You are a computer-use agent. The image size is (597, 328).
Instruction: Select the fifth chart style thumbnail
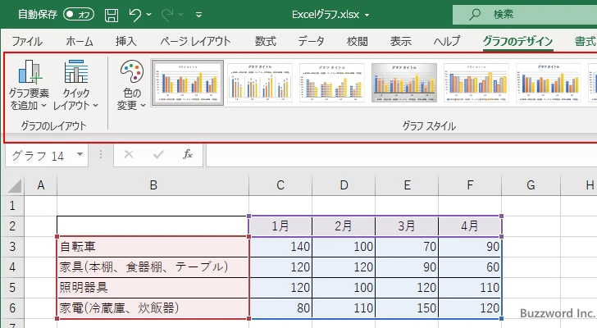[x=476, y=83]
